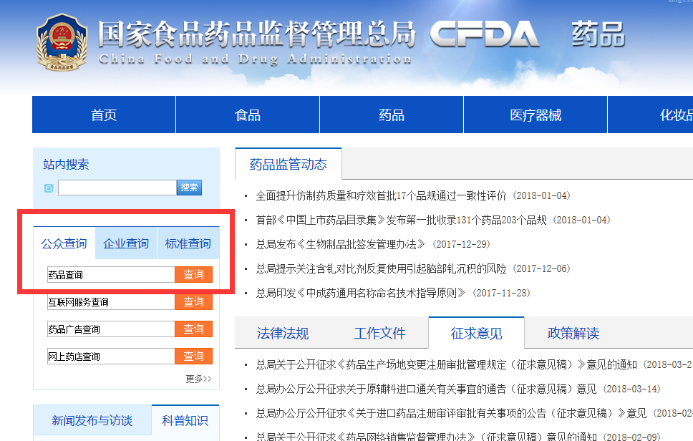The image size is (693, 441).
Task: Open the 医疗器械 navigation menu
Action: [535, 115]
